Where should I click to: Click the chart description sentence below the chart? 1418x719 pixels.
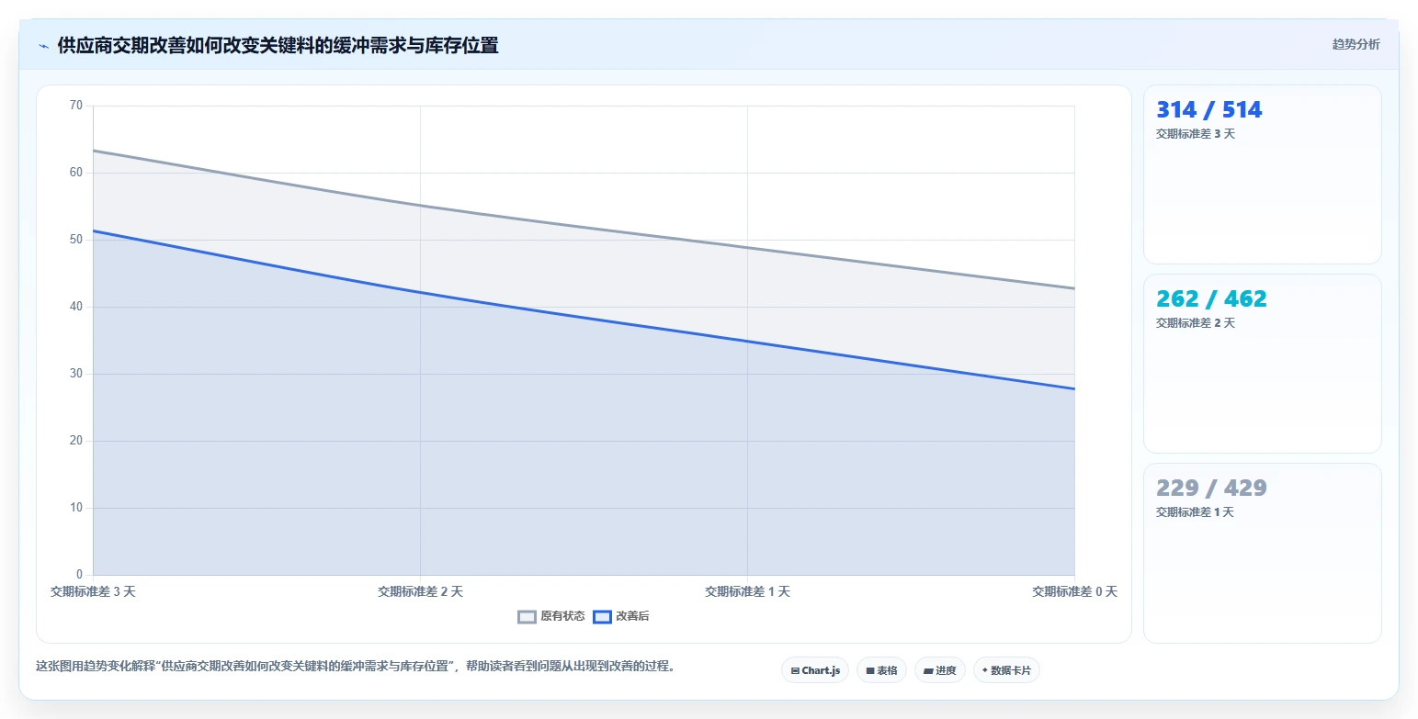[x=357, y=667]
